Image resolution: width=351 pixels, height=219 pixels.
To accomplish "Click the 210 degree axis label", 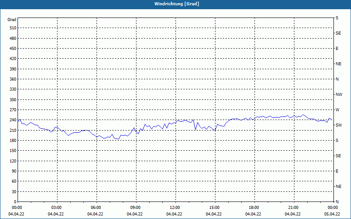I will point(13,130).
